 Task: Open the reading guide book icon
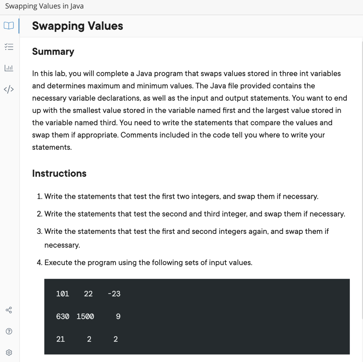[9, 26]
